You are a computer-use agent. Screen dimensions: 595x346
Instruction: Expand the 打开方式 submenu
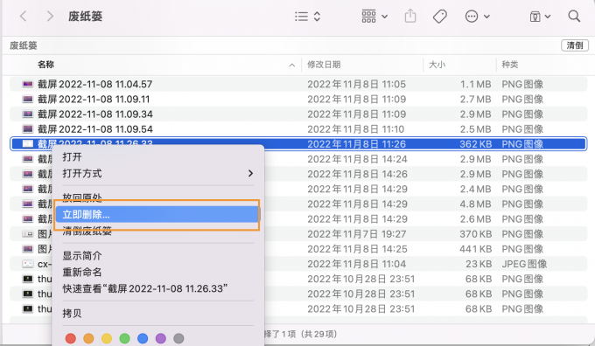click(157, 174)
